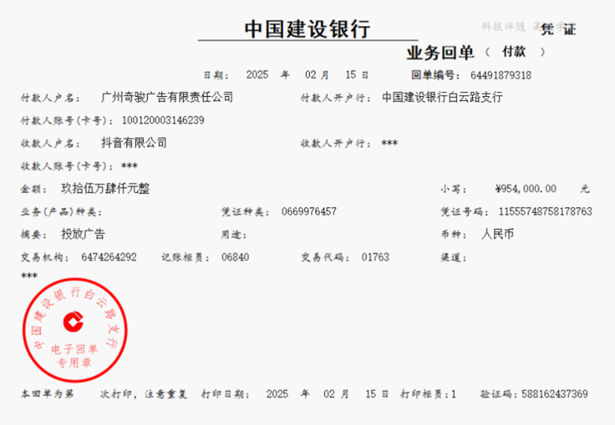
Task: Select voucher type number 0669976457
Action: 309,211
